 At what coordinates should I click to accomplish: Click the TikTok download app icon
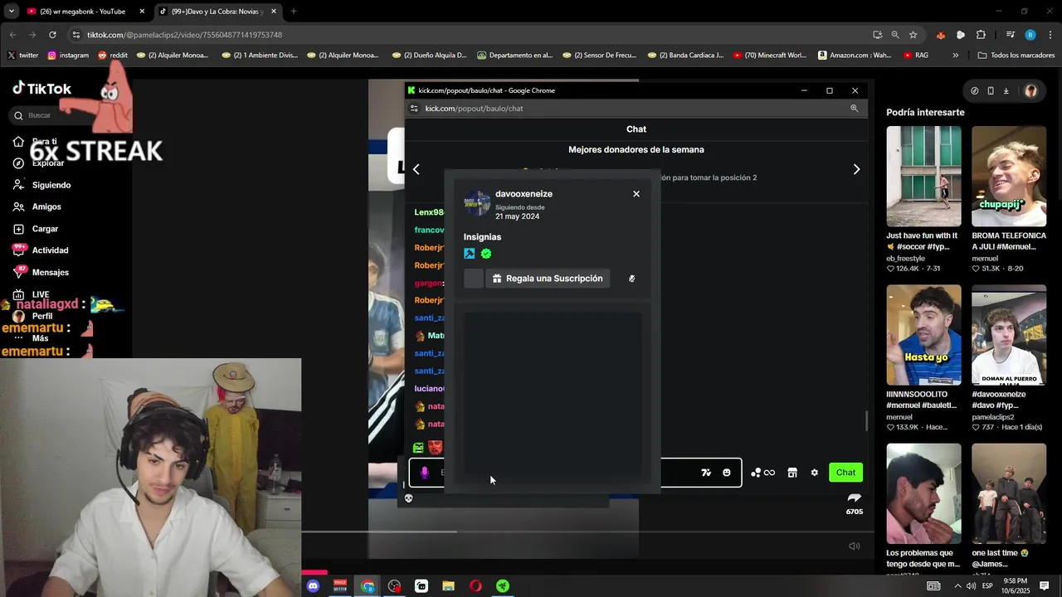tap(1006, 91)
